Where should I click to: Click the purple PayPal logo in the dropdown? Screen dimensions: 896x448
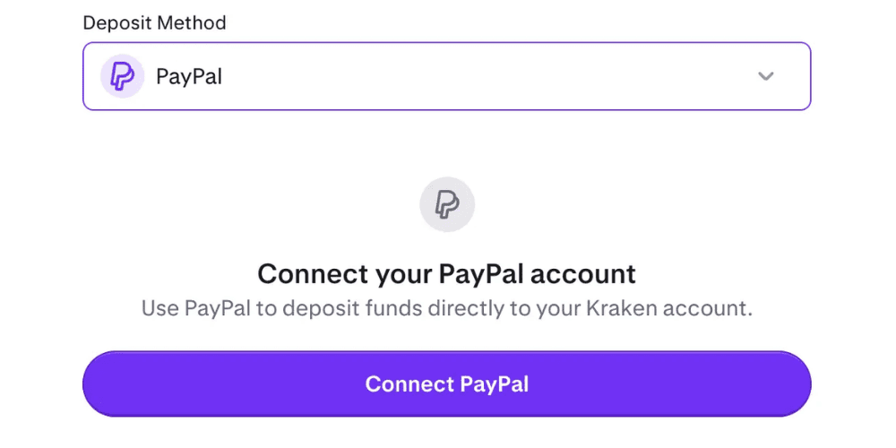point(122,76)
